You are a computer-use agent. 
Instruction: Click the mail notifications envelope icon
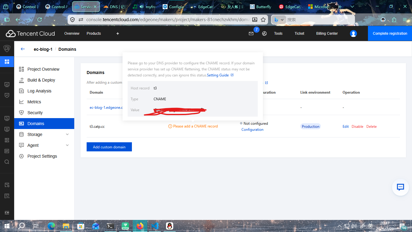(251, 34)
